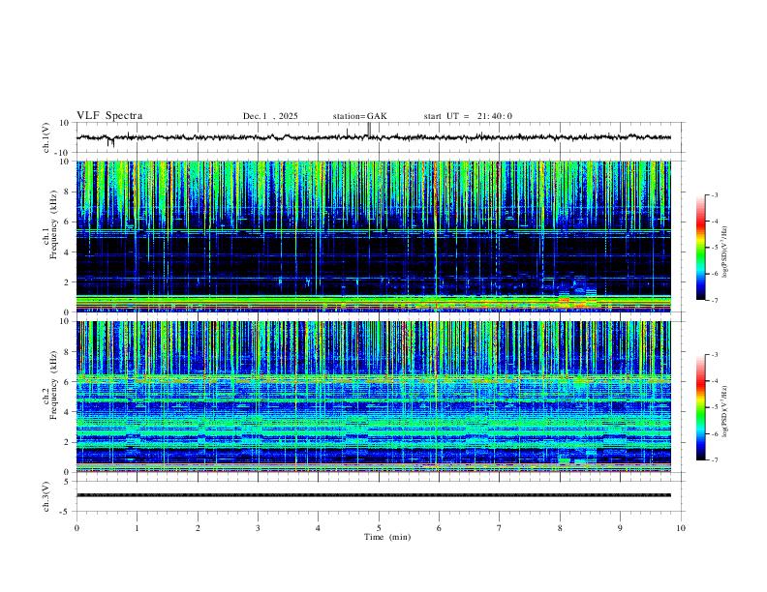The height and width of the screenshot is (592, 767).
Task: Click the ch.1 voltage waveform trace
Action: coord(374,137)
